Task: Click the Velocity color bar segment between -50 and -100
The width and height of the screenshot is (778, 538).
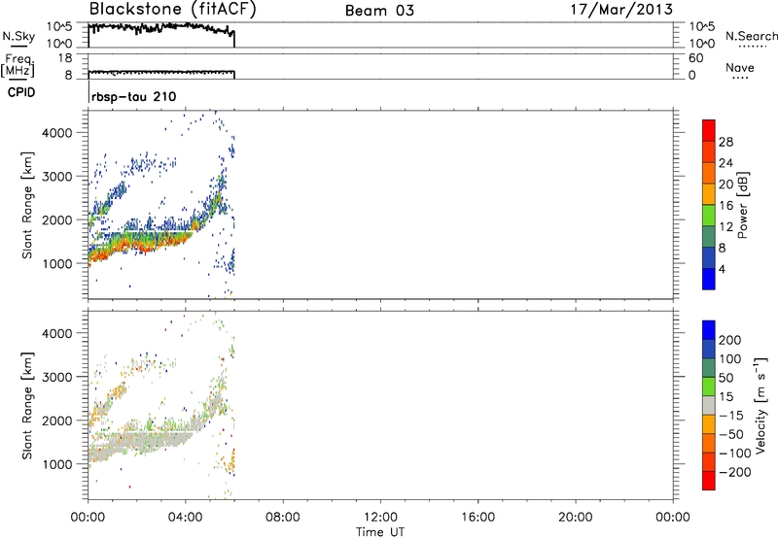Action: coord(709,443)
